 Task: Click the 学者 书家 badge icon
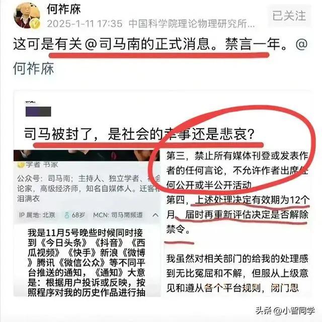[21, 164]
